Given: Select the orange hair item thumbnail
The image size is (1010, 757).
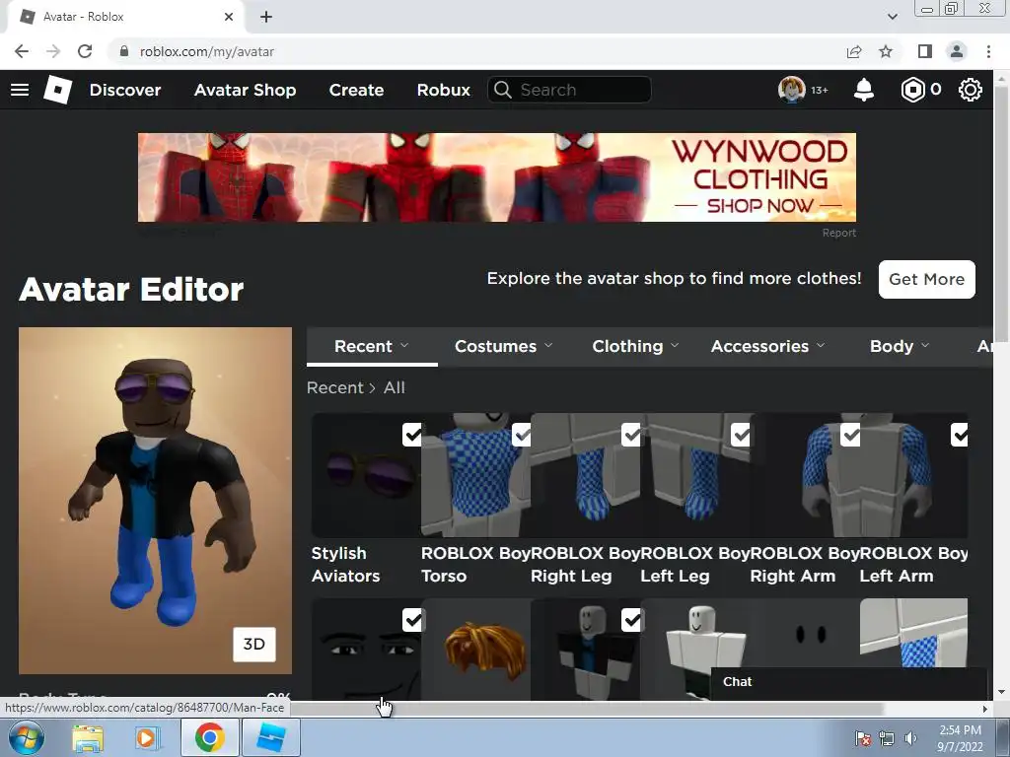Looking at the screenshot, I should click(476, 649).
